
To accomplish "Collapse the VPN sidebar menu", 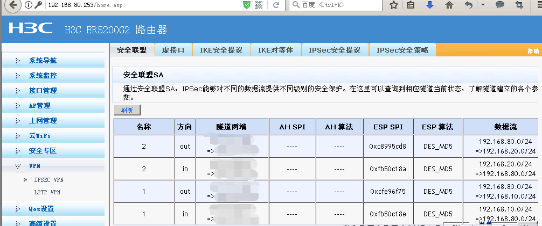I will click(53, 166).
